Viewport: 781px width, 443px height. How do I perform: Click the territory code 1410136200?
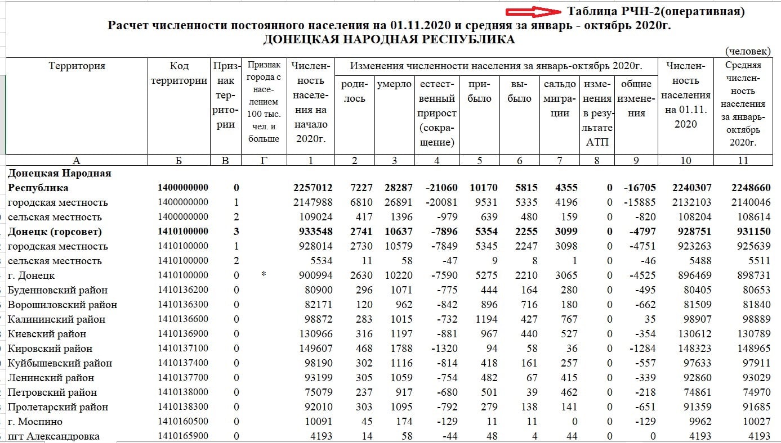[x=183, y=290]
